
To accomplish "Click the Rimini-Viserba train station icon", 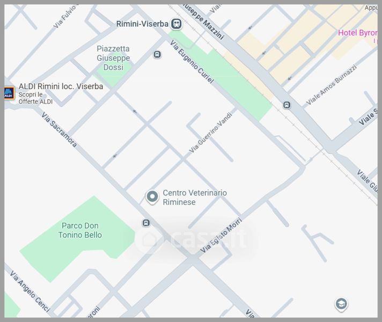I will [x=176, y=24].
